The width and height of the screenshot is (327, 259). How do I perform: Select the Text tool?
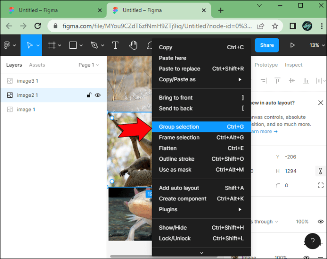tap(115, 45)
